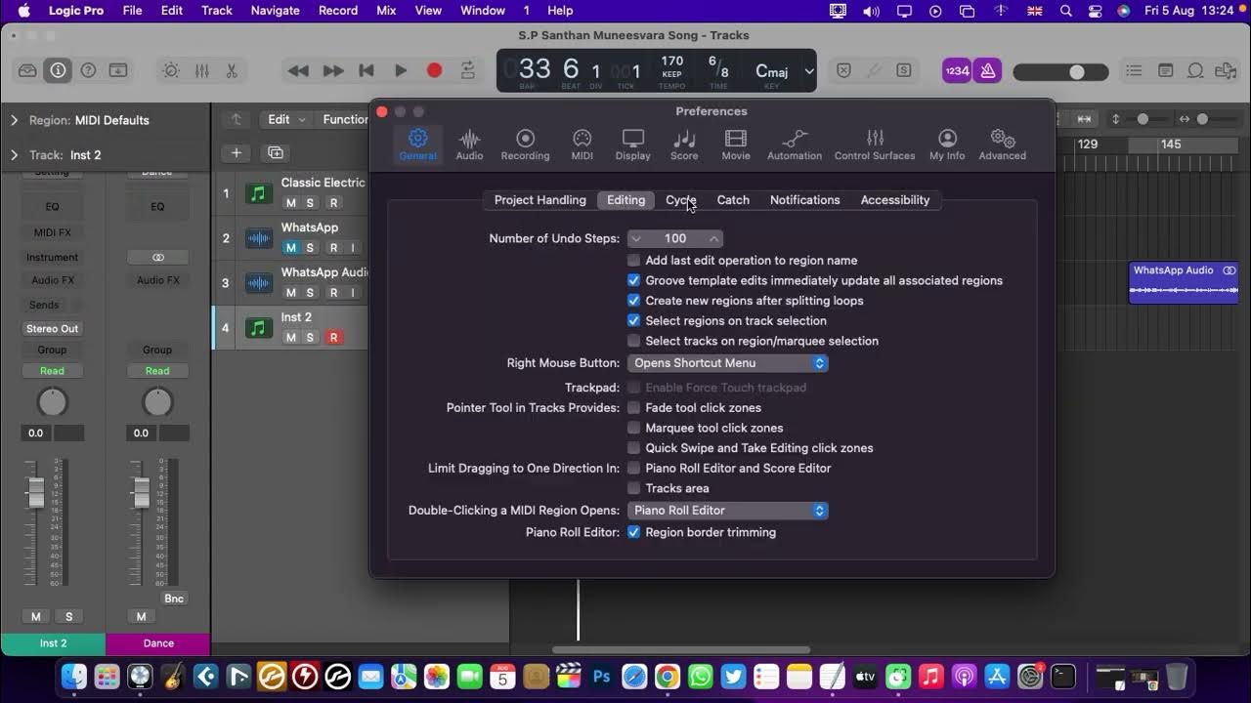
Task: Open Editors with the scissors icon
Action: [x=232, y=70]
